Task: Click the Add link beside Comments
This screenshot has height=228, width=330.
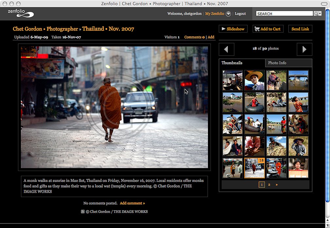Action: 211,37
